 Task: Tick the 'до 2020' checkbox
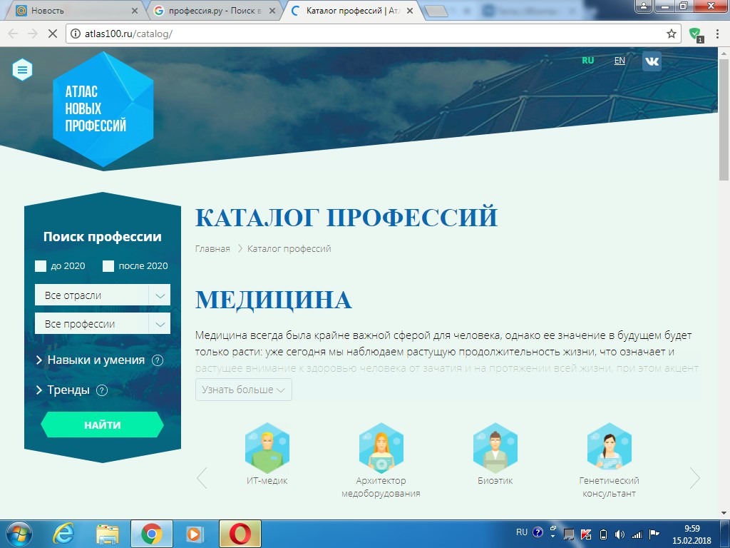(x=41, y=266)
